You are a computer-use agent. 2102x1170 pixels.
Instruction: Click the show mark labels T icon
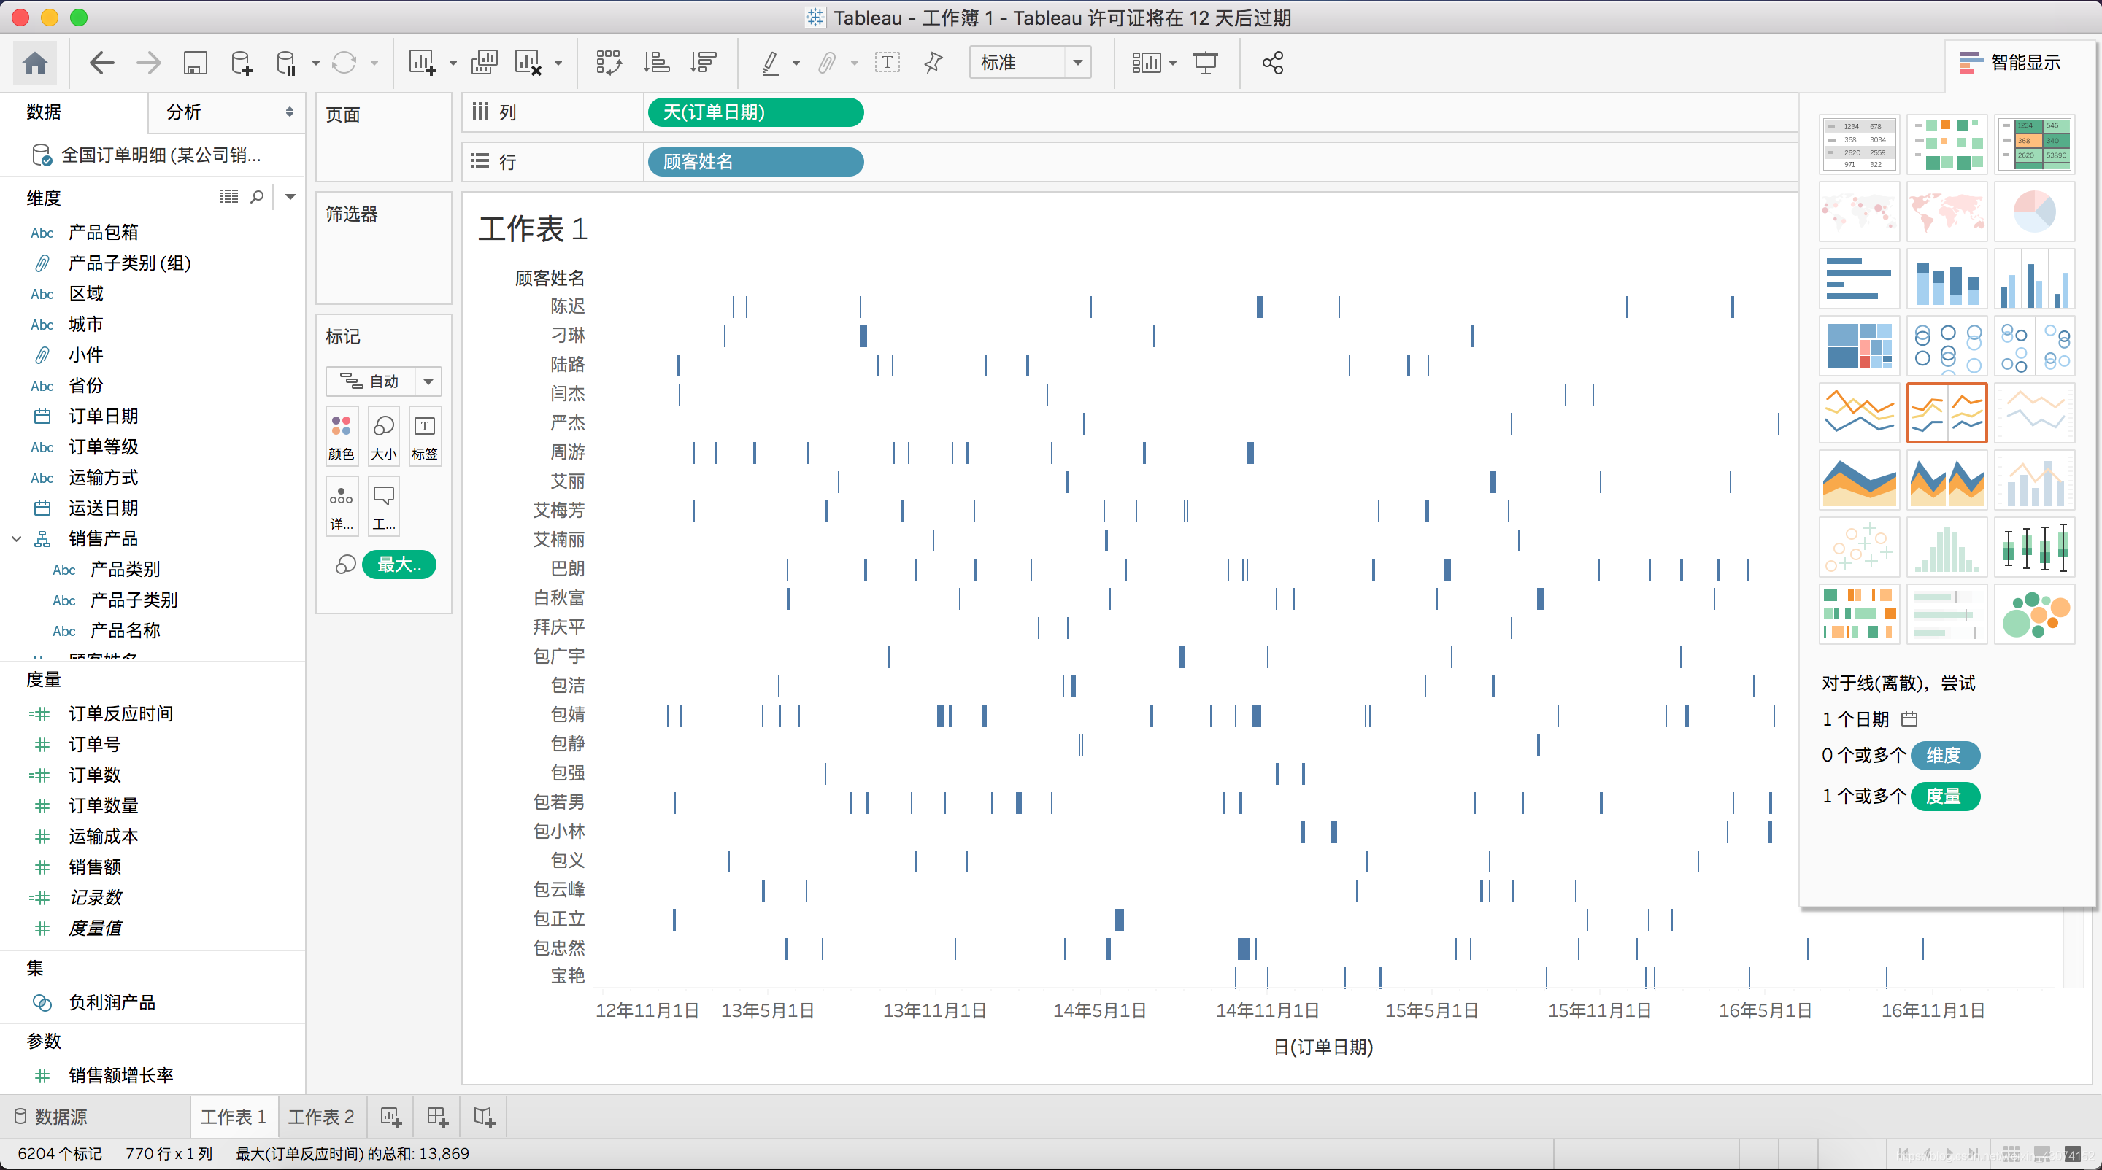[x=887, y=63]
